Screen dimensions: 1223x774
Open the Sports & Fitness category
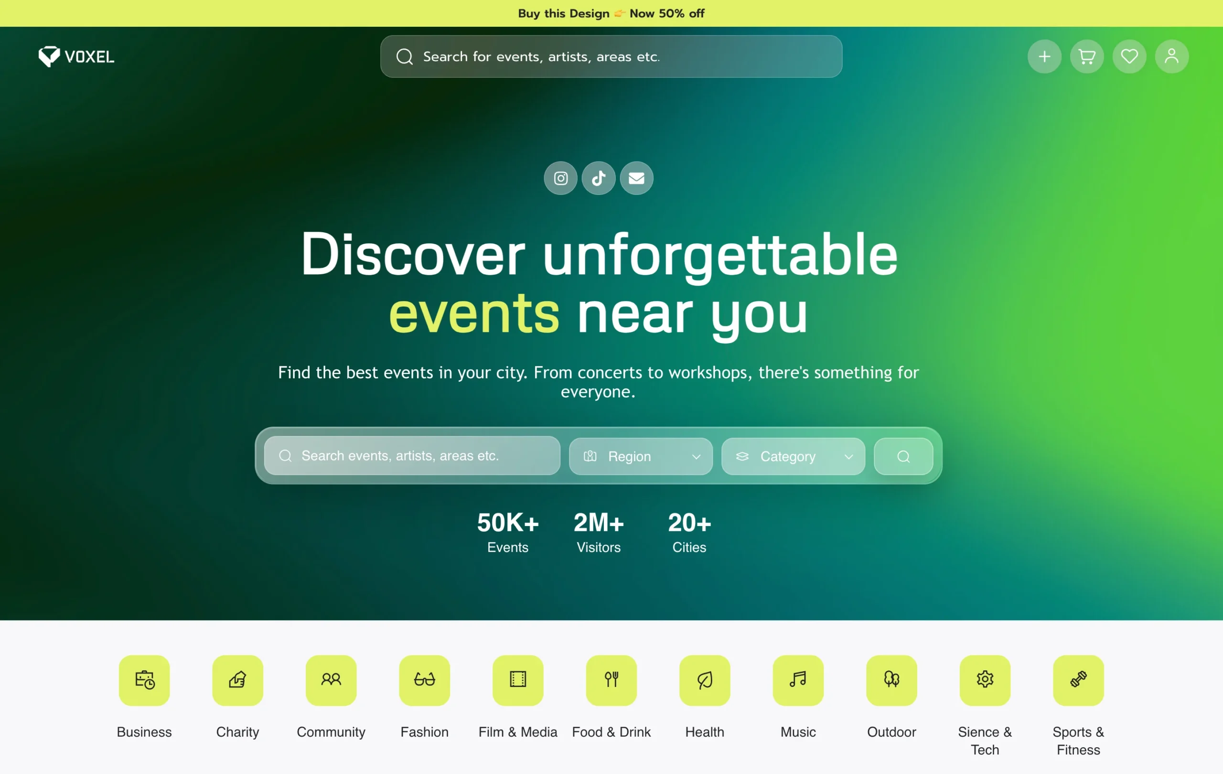(1078, 680)
